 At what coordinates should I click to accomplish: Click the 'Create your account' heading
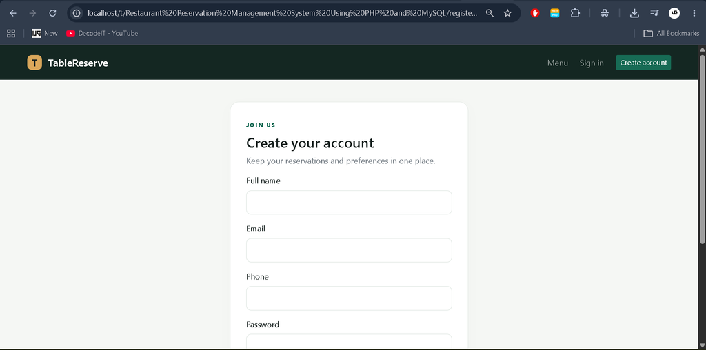(310, 143)
